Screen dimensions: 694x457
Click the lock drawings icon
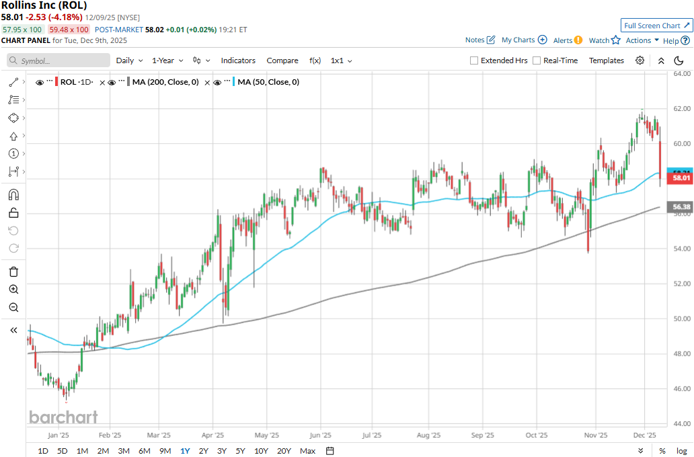pos(13,213)
